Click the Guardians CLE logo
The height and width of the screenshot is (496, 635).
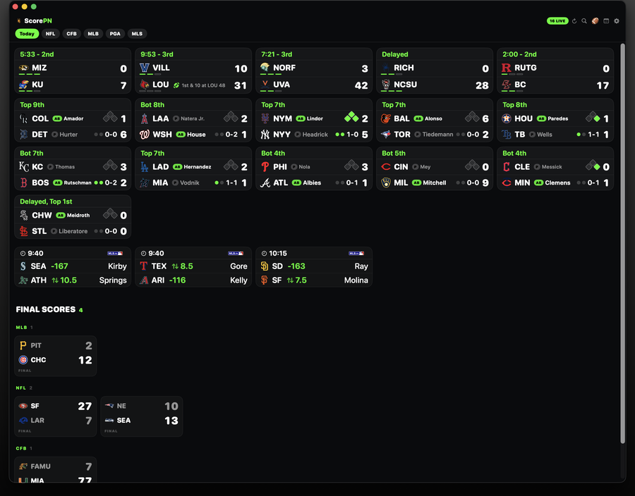(x=506, y=166)
